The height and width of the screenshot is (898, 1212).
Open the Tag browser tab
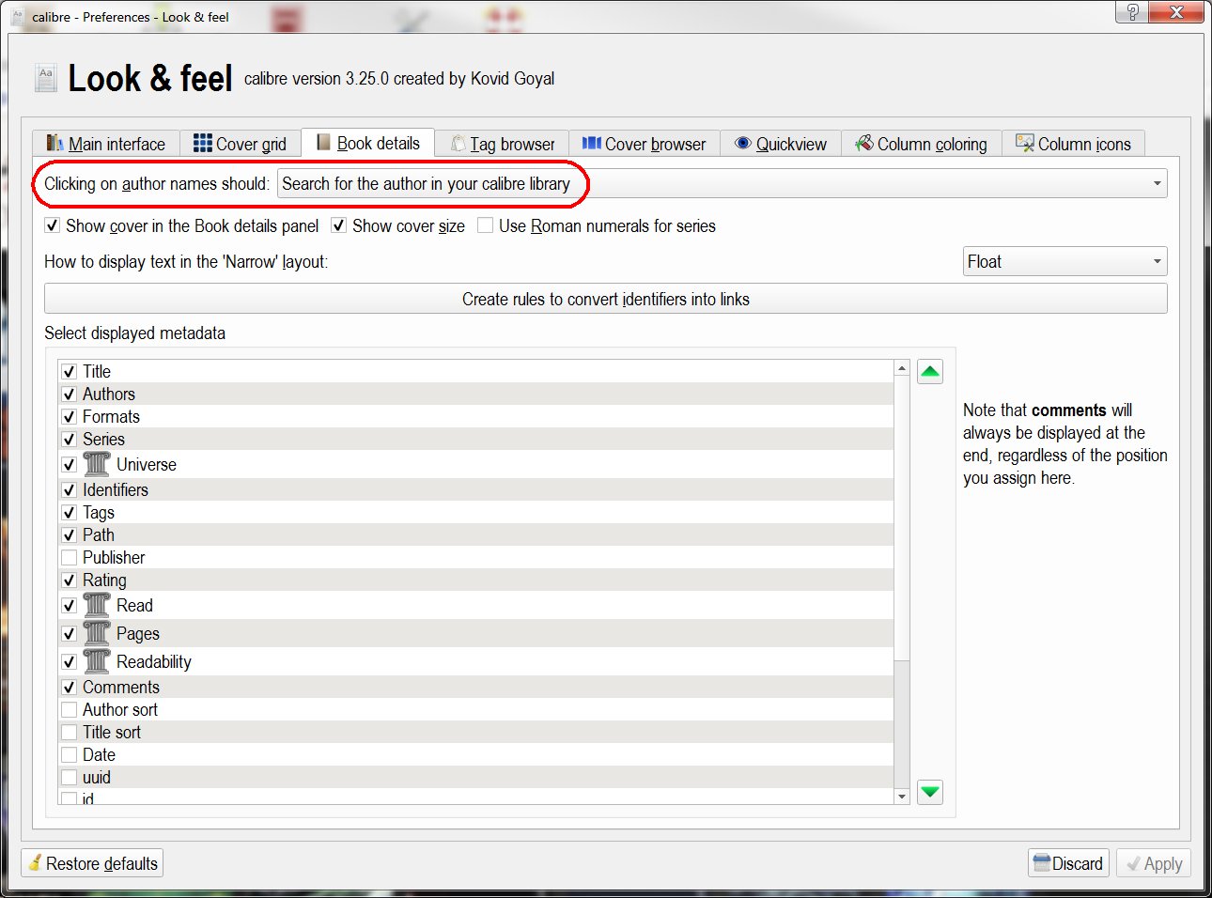click(x=503, y=144)
